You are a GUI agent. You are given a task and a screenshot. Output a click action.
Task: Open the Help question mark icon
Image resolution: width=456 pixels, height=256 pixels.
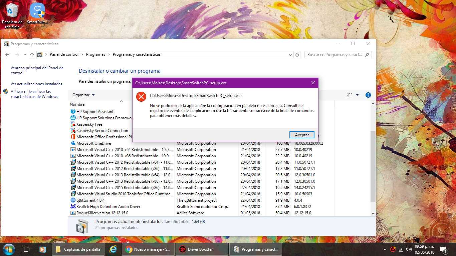click(368, 95)
